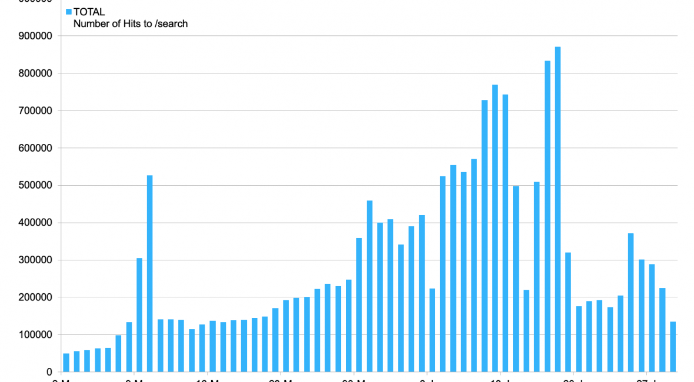Image resolution: width=694 pixels, height=382 pixels.
Task: Click the 600000 y-axis label
Action: [36, 148]
